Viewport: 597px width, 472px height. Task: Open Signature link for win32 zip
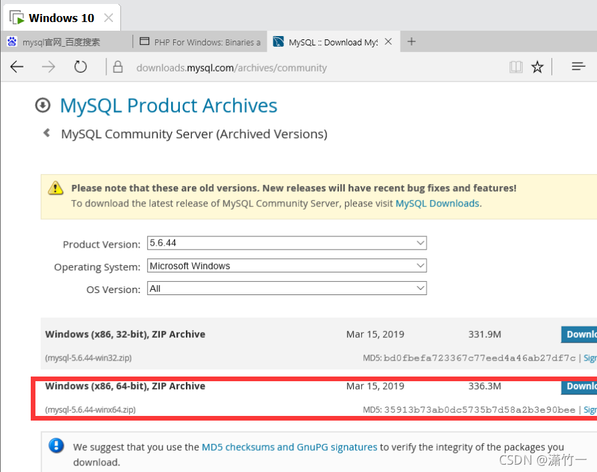(x=590, y=358)
